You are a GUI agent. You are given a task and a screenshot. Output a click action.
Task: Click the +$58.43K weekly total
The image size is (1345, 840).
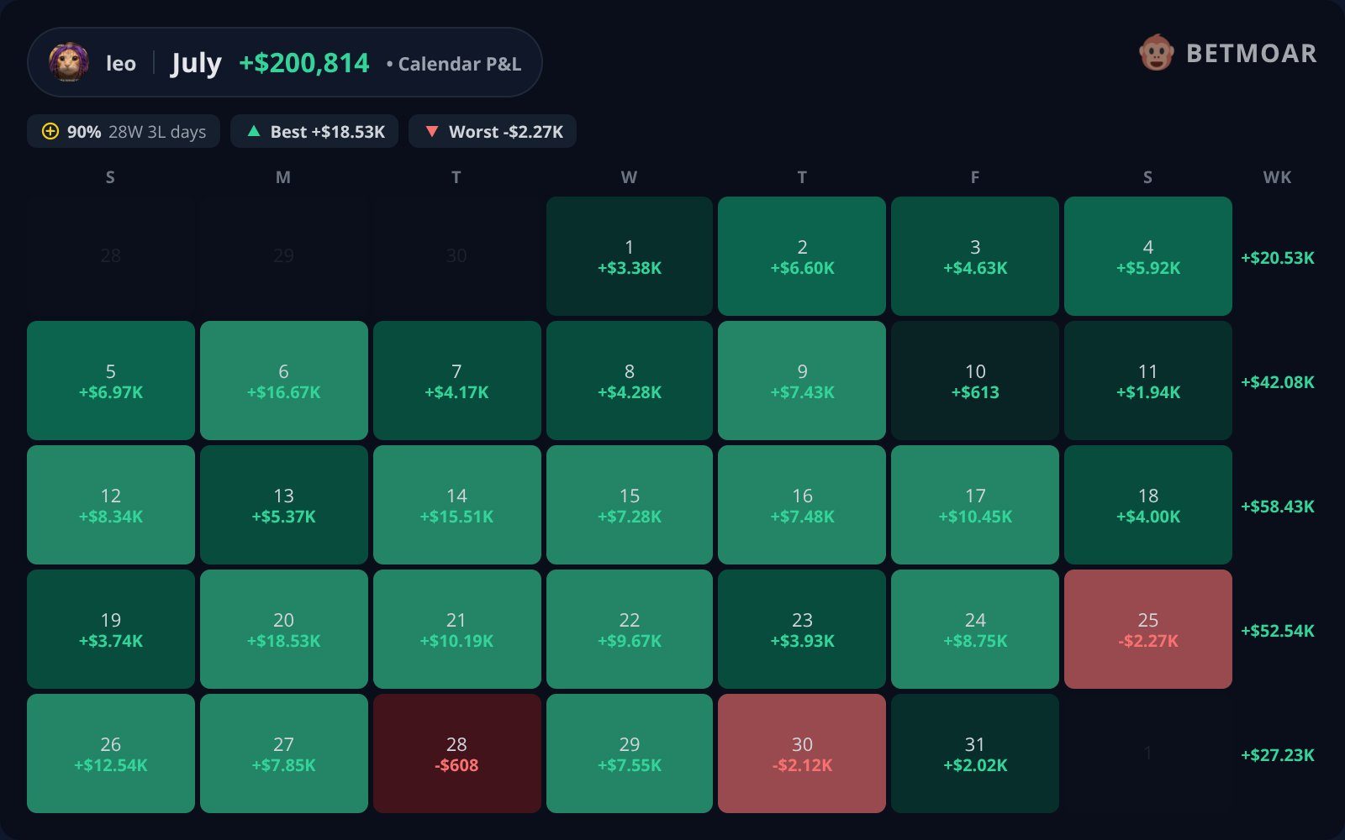click(x=1277, y=507)
